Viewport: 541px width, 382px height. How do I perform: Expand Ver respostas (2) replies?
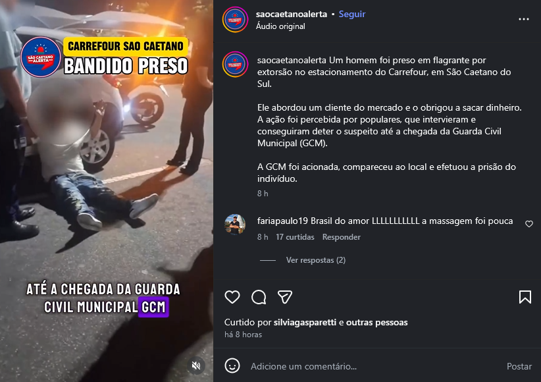[x=316, y=260]
